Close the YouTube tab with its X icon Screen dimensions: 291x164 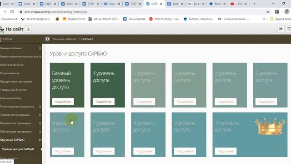tap(246, 4)
